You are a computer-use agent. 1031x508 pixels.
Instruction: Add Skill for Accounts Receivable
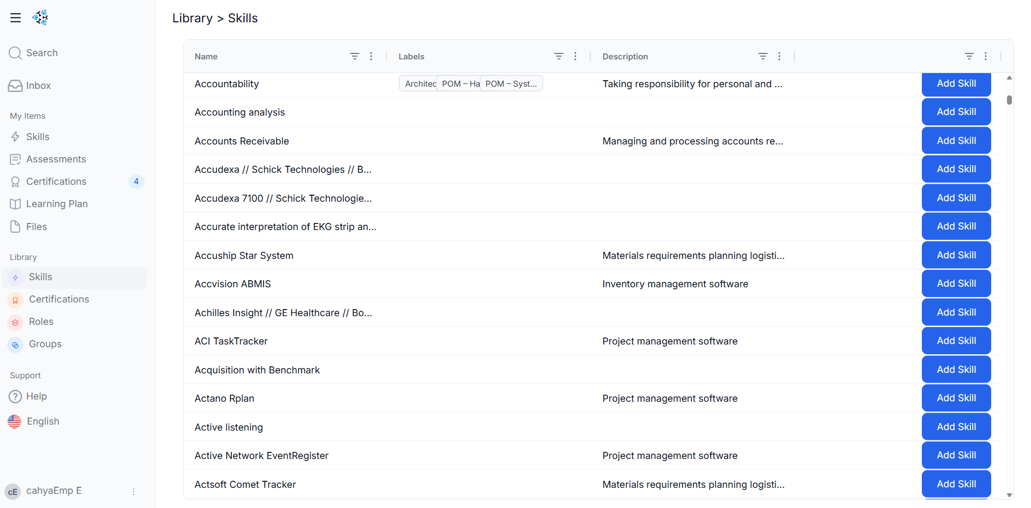coord(956,141)
